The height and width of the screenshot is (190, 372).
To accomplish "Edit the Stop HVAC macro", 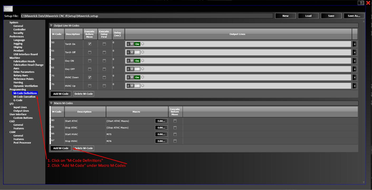I will (161, 141).
